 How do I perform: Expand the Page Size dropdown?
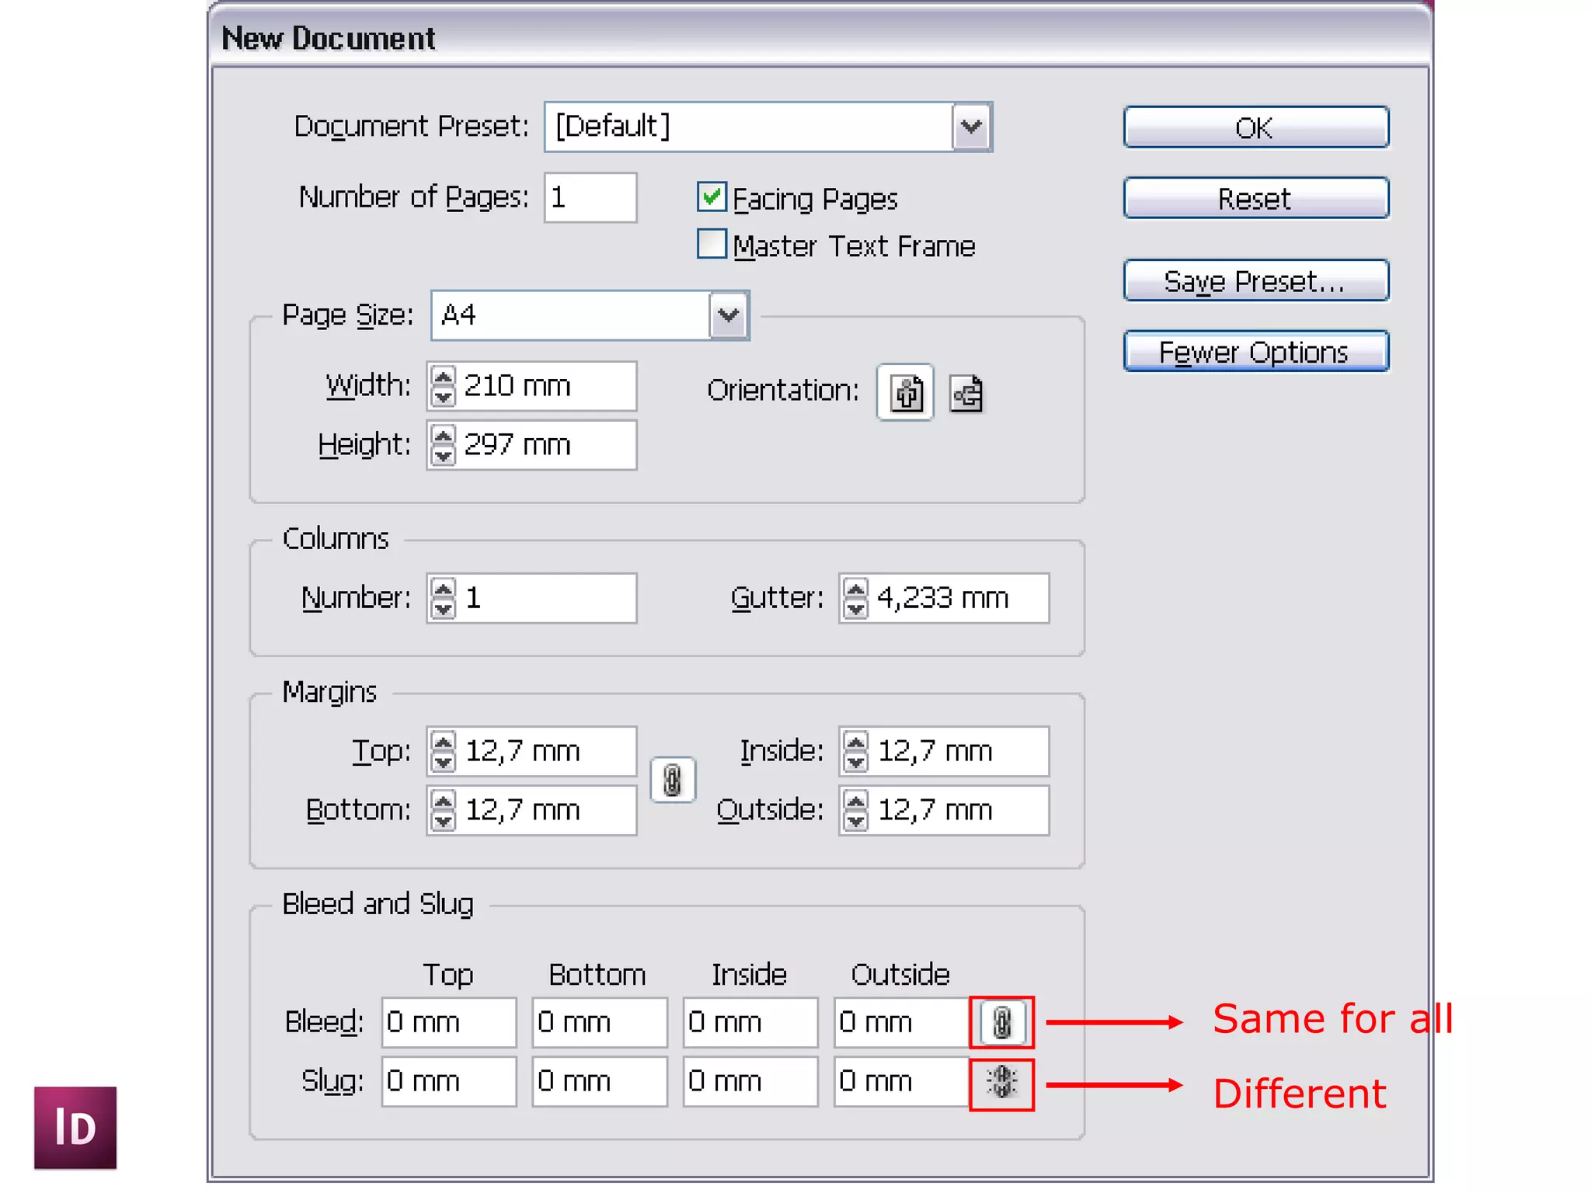coord(728,315)
